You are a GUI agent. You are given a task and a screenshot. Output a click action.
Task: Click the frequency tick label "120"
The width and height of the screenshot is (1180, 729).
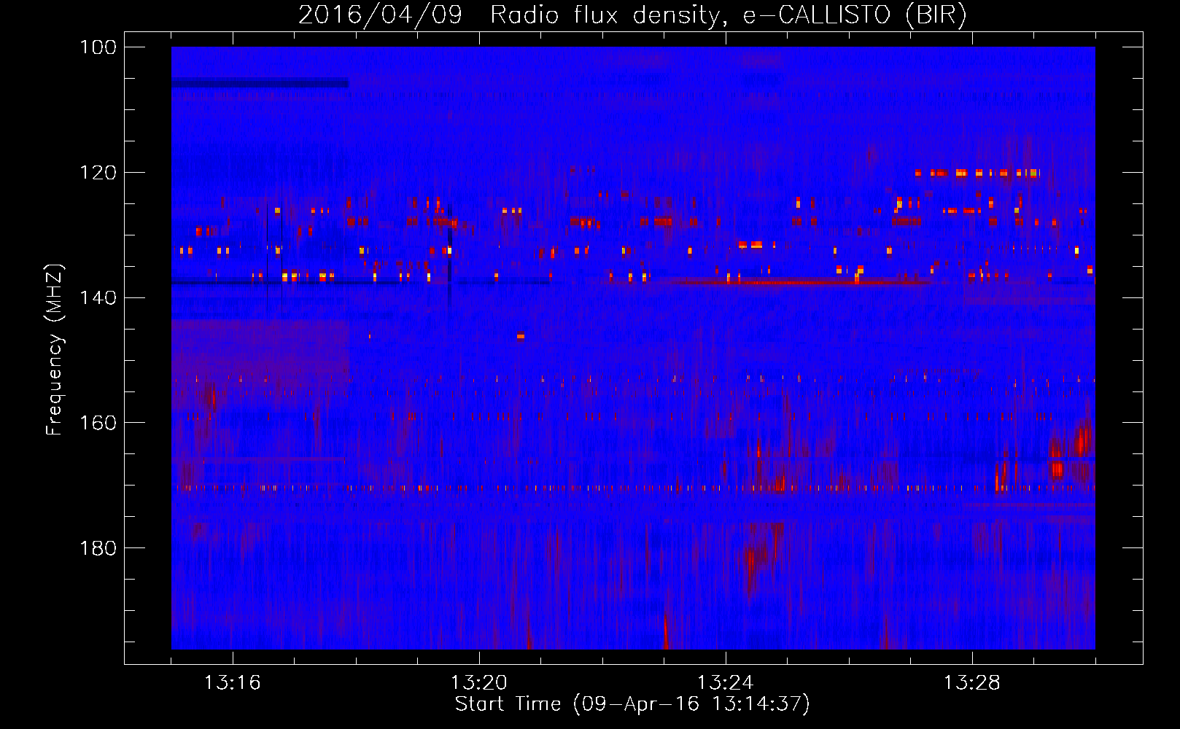pos(98,173)
